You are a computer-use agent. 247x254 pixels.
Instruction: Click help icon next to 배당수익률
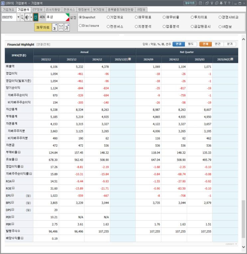click(x=22, y=238)
